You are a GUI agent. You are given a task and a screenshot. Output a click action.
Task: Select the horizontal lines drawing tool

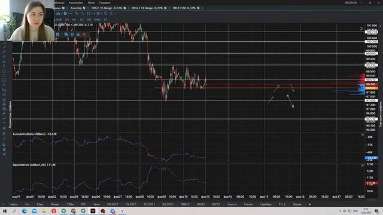(4, 62)
